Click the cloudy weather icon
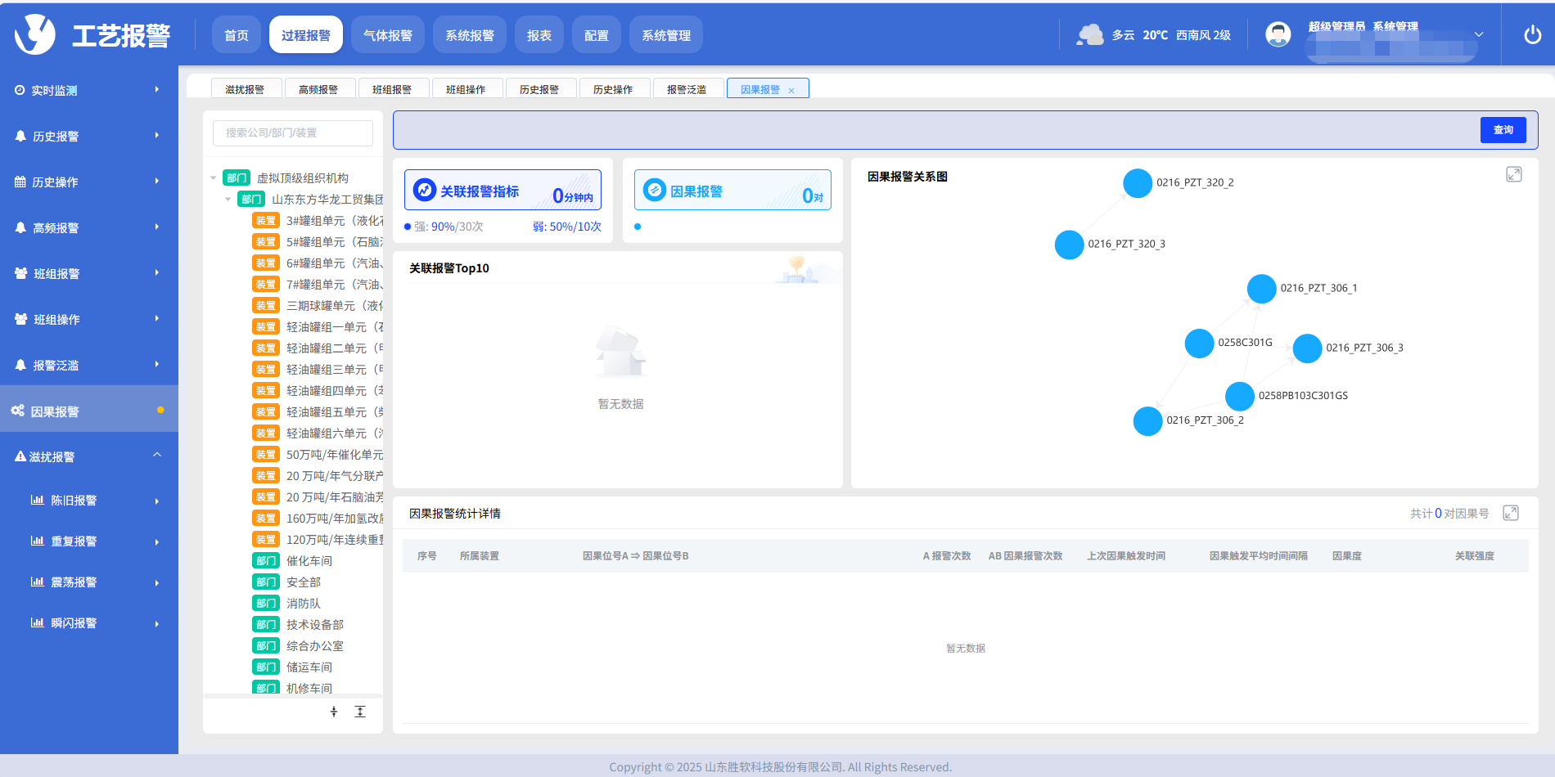The image size is (1555, 777). coord(1090,34)
